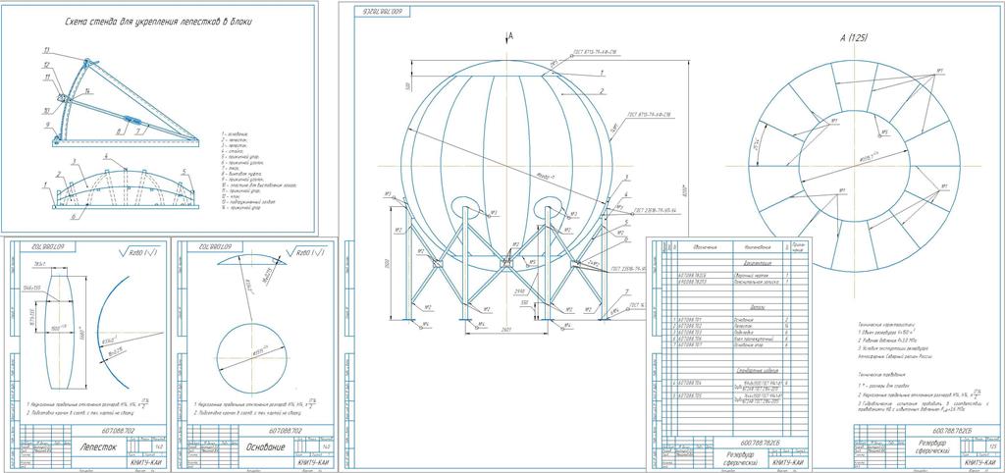This screenshot has height=473, width=1005.
Task: Click the '607.088.702' number above 'Основание'
Action: point(288,432)
